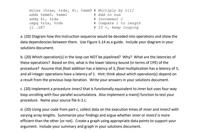
Task: Click the cmpq %rcx, %rdx instruction
Action: coord(46,23)
